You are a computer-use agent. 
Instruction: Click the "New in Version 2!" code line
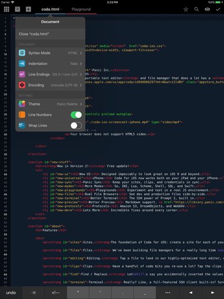pos(87,166)
